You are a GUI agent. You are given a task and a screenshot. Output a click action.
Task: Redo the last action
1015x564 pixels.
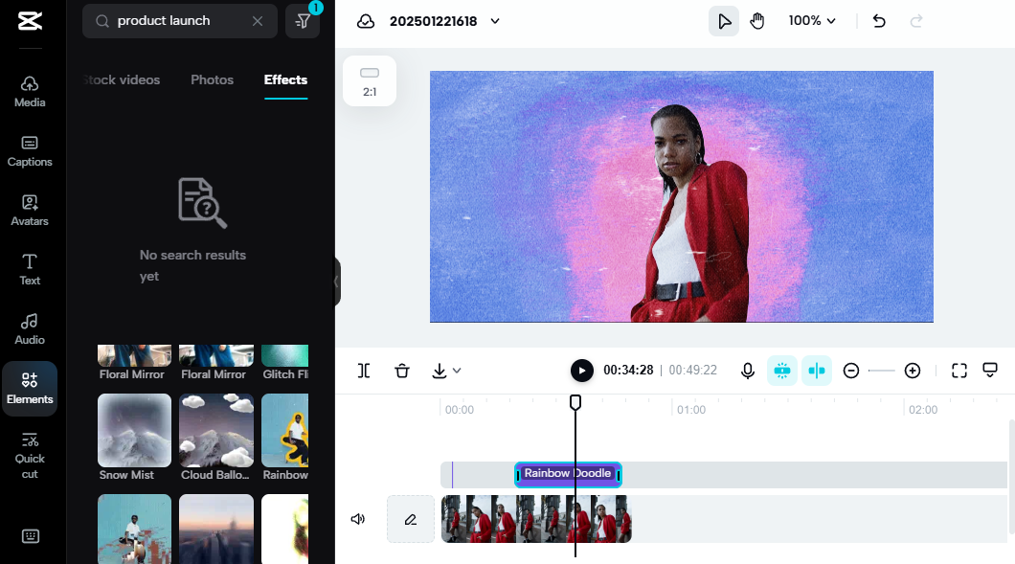click(916, 21)
